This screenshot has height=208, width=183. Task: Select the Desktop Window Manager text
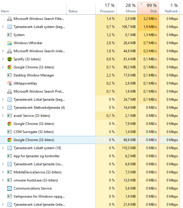(x=34, y=75)
